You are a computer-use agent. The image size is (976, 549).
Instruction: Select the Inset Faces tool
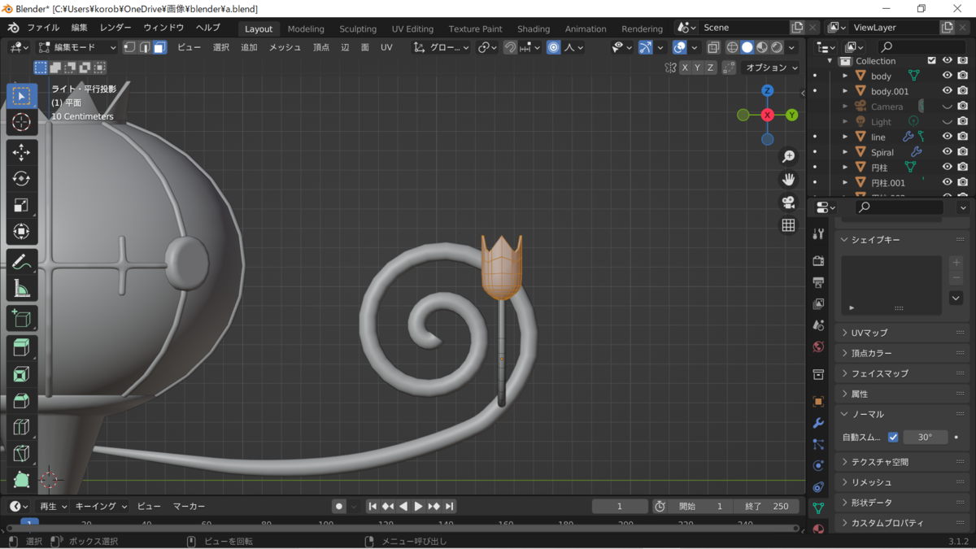coord(22,374)
